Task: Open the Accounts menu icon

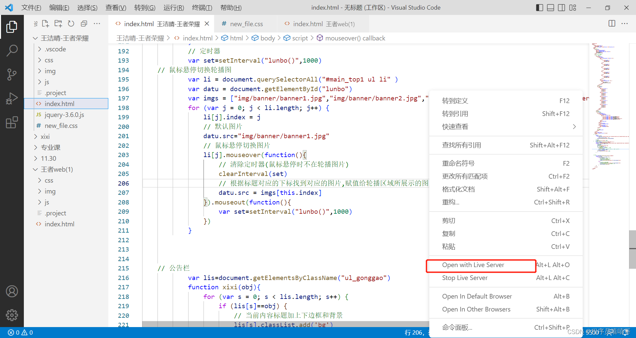Action: tap(12, 291)
